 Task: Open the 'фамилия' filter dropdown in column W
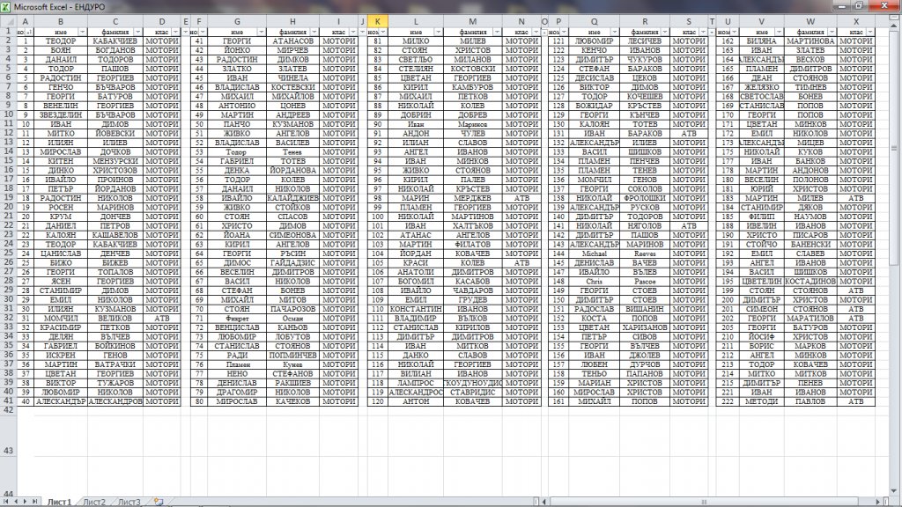(832, 33)
